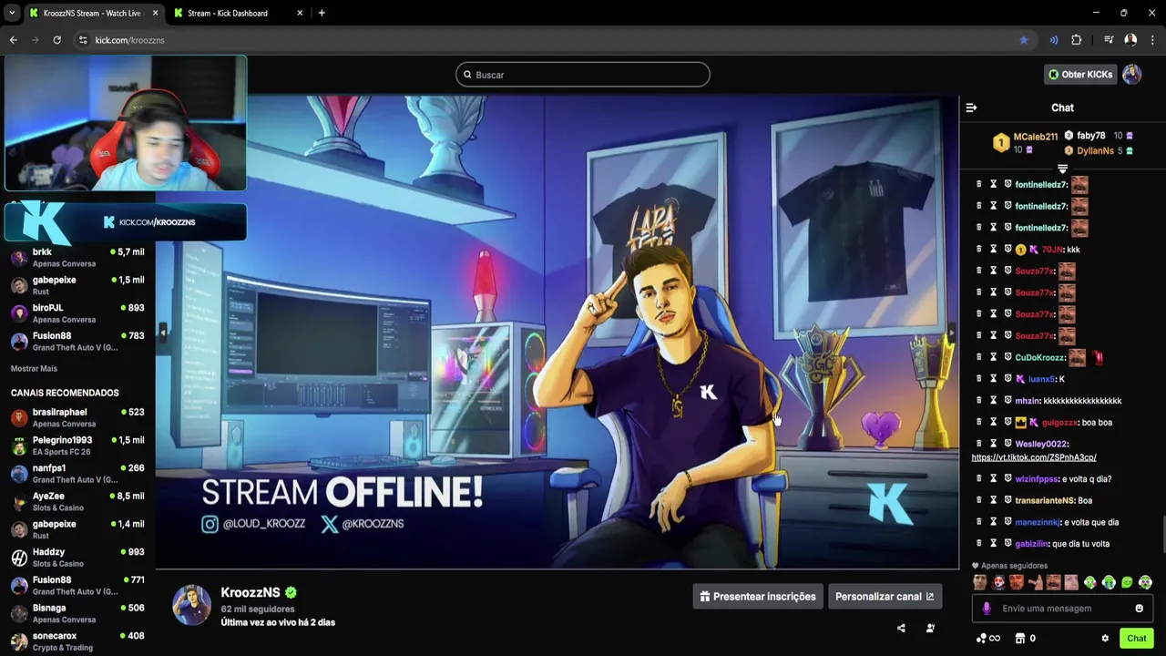Open AyeZee Slots & Casino channel
Screen dimensions: 1166x656
77,502
